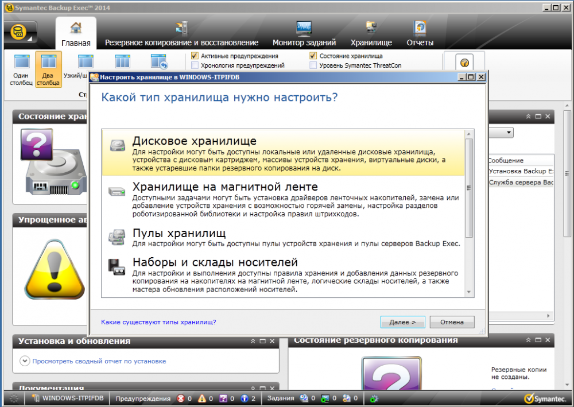Select the Служба сервера alert row
574x407 pixels.
[521, 183]
